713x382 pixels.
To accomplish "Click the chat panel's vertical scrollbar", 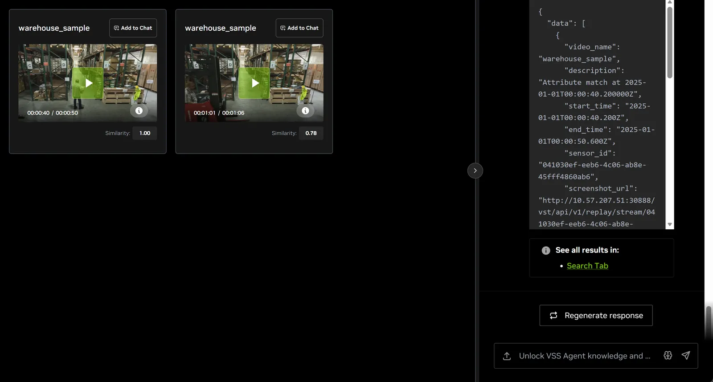I will (x=709, y=323).
